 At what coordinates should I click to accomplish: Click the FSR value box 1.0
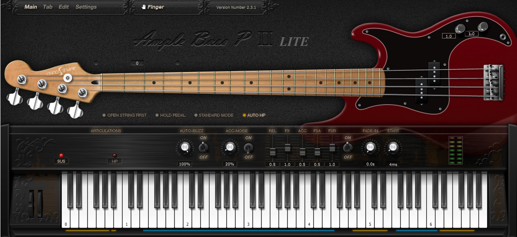pos(332,164)
